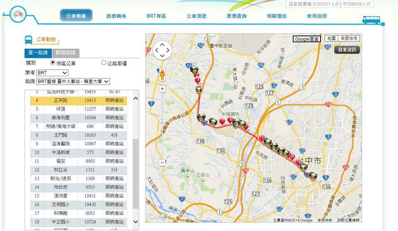
Task: Switch to the 單一路線 tab
Action: (x=38, y=53)
